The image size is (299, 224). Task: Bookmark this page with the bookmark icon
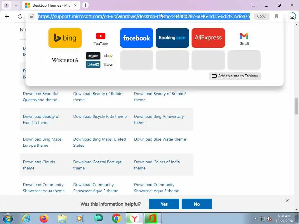[277, 16]
